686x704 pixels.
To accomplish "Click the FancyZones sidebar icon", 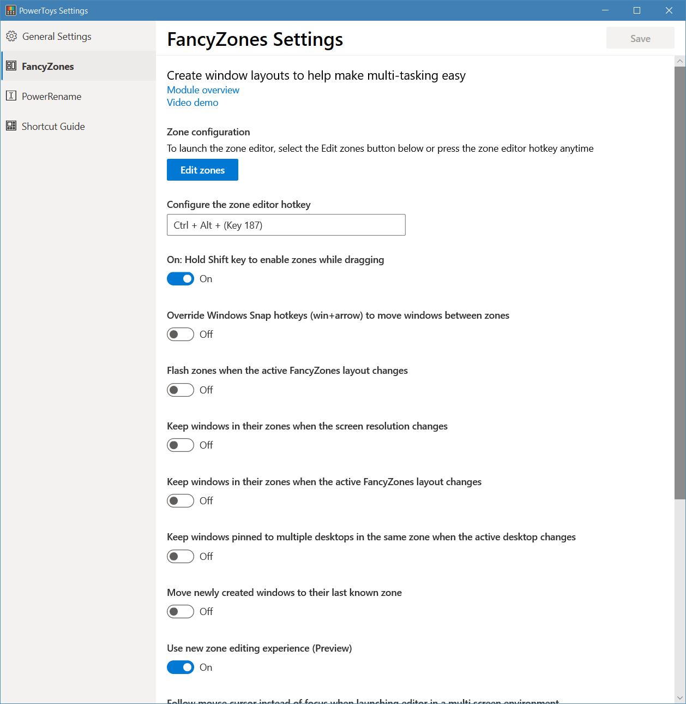I will tap(11, 66).
